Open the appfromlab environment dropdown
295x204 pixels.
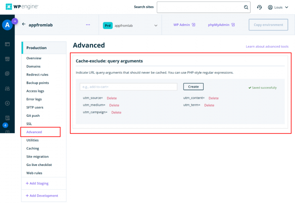[130, 25]
